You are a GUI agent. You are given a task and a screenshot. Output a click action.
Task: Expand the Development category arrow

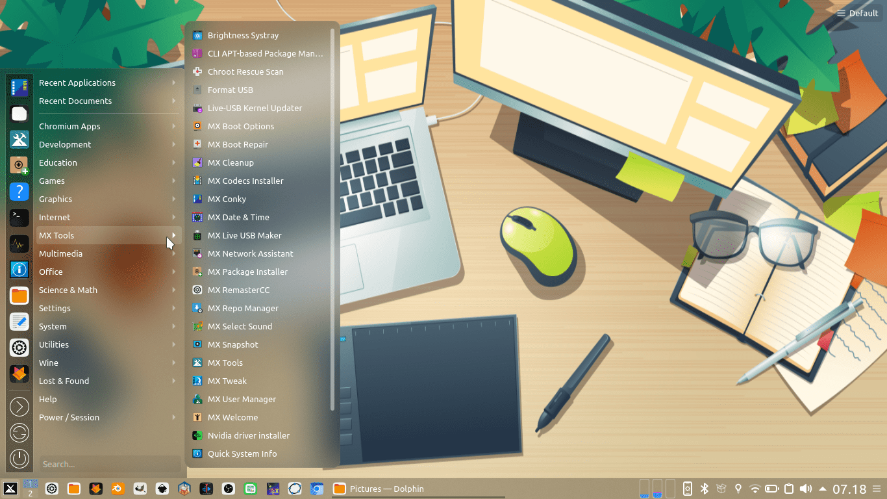174,144
